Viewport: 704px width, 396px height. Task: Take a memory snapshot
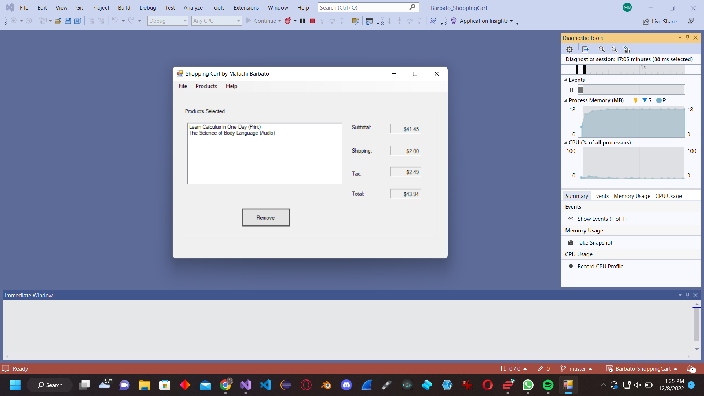(595, 243)
